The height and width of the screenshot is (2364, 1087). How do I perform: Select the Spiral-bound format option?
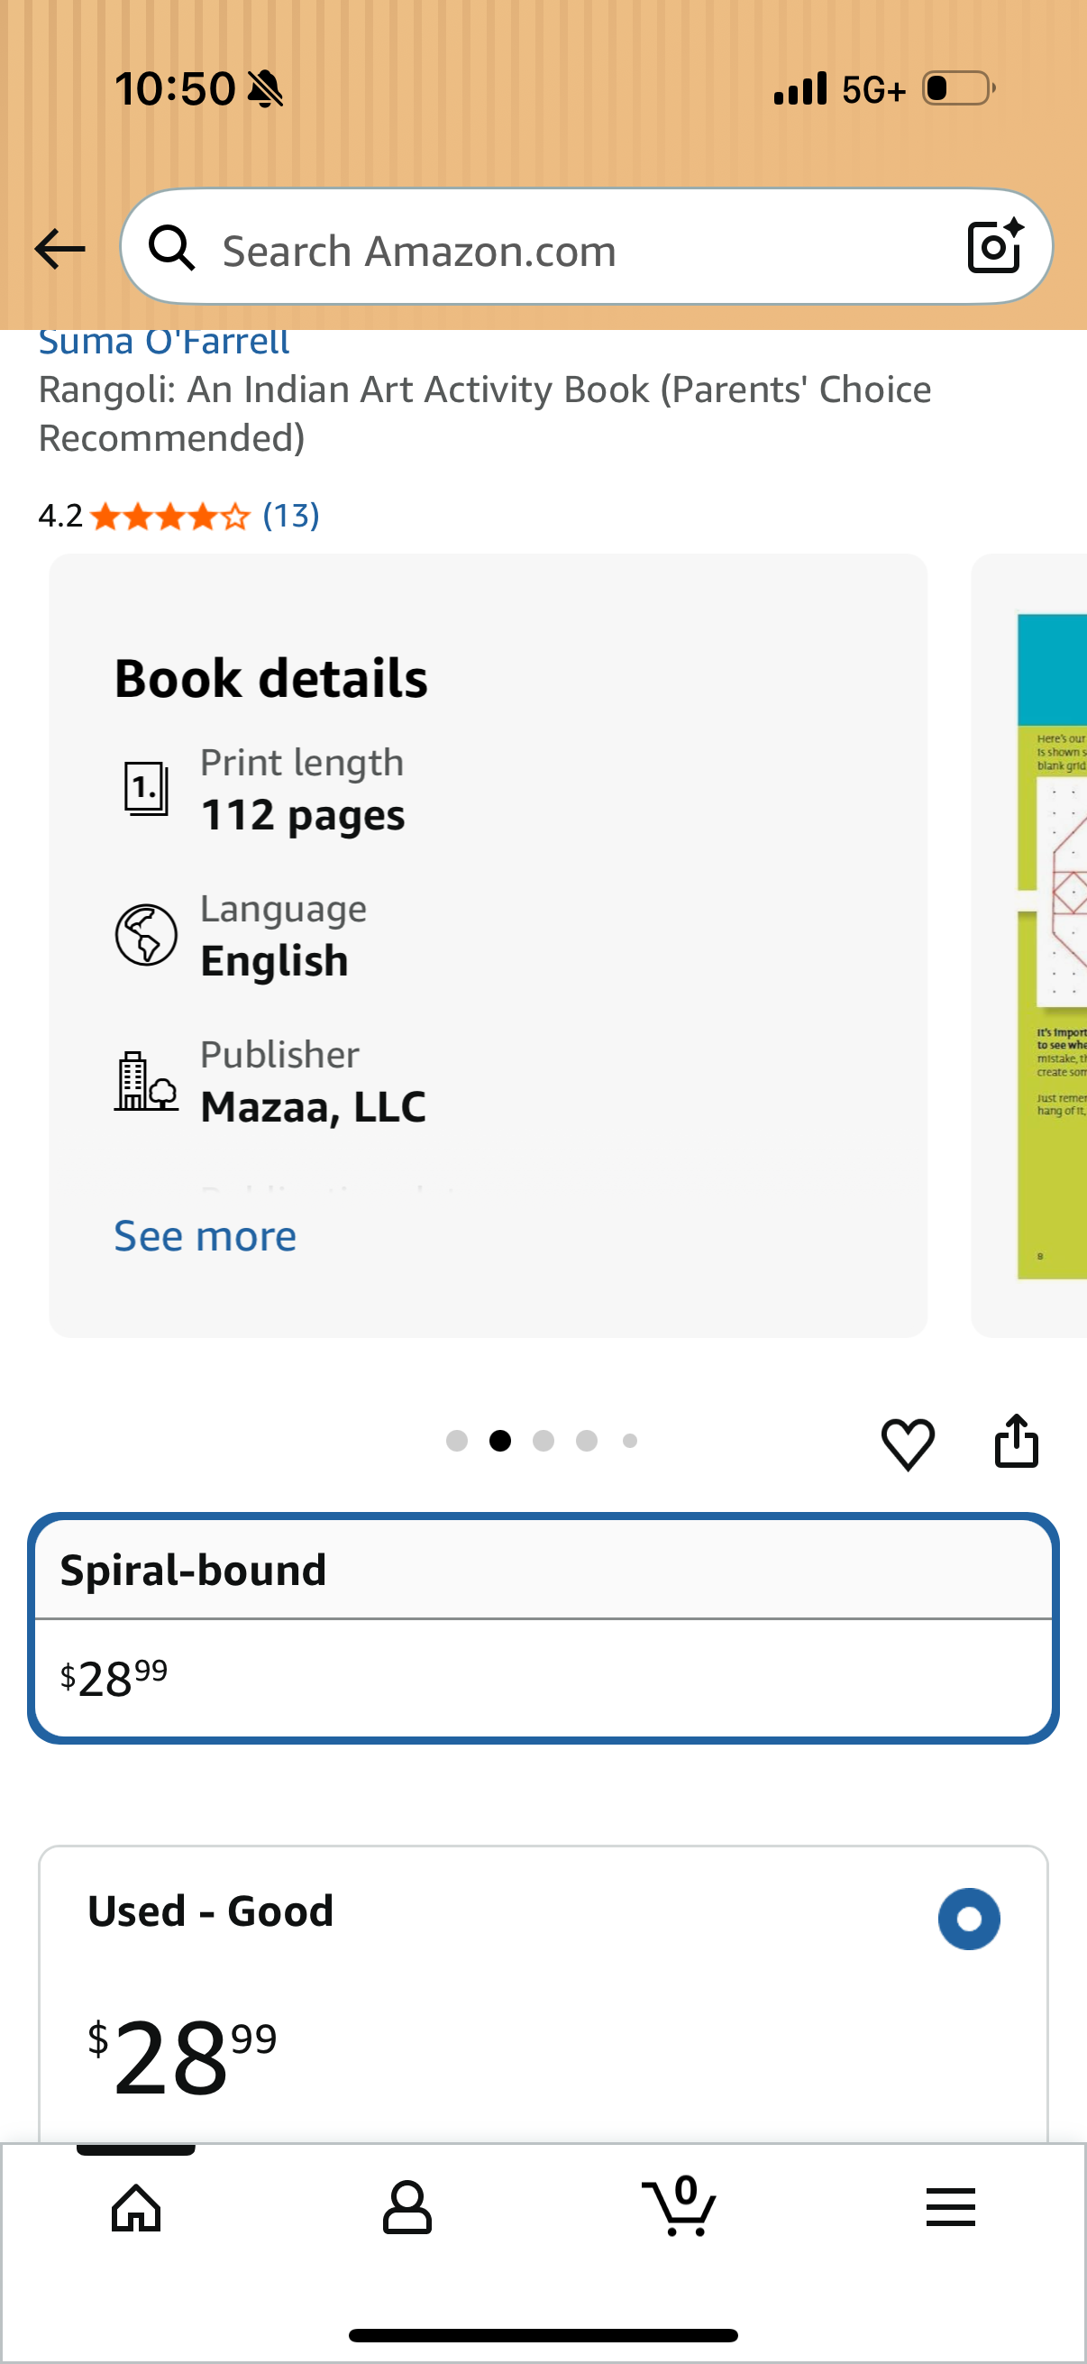[543, 1628]
